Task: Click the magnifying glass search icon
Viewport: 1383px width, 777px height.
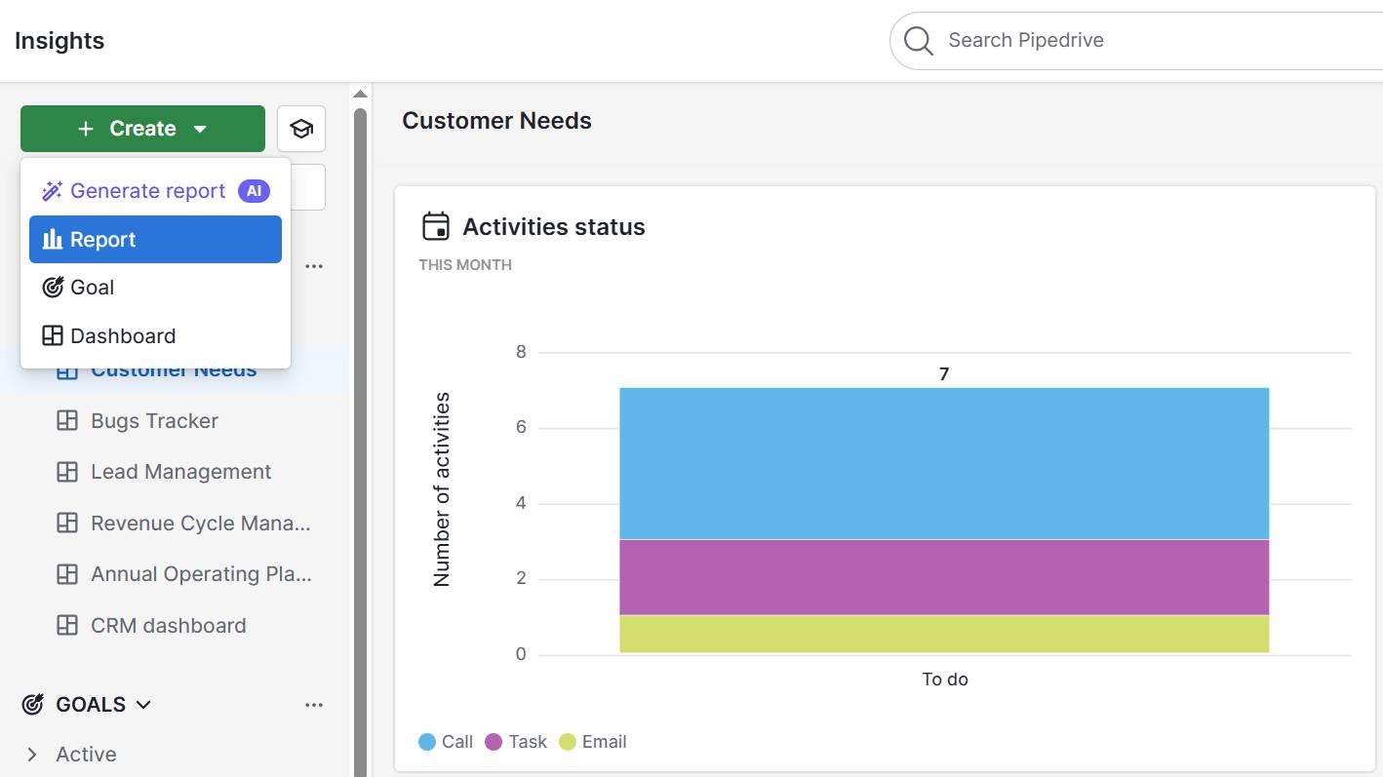Action: click(x=918, y=41)
